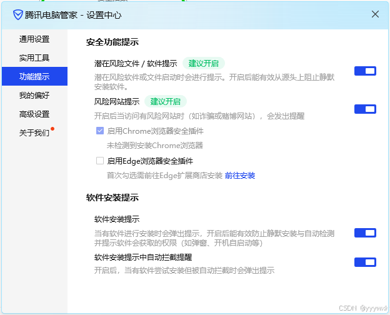Click 建议开启 badge beside 潜在风险文件
The height and width of the screenshot is (315, 390).
click(204, 64)
